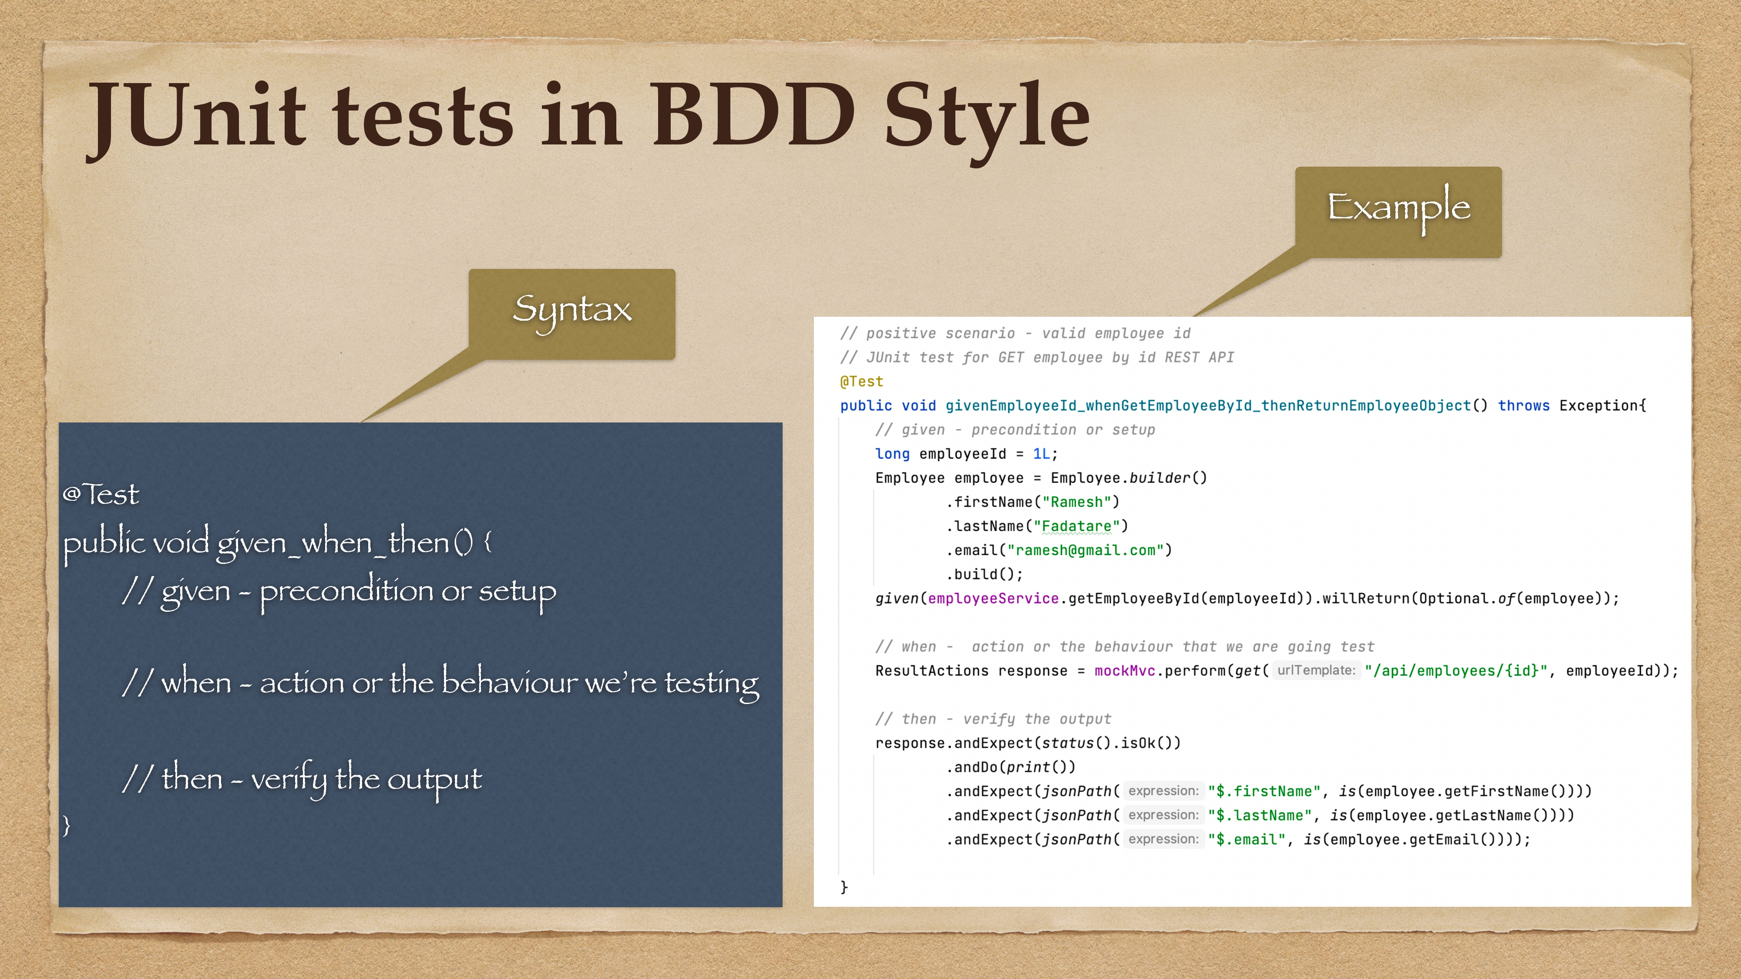Image resolution: width=1741 pixels, height=979 pixels.
Task: Select the "ramesh@gmail.com" string
Action: point(1086,551)
